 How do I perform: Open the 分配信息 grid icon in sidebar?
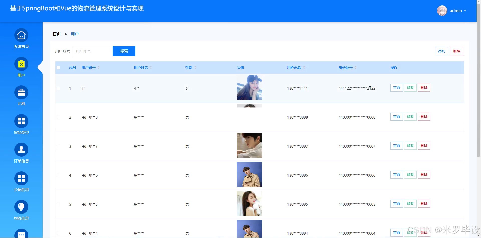point(21,179)
